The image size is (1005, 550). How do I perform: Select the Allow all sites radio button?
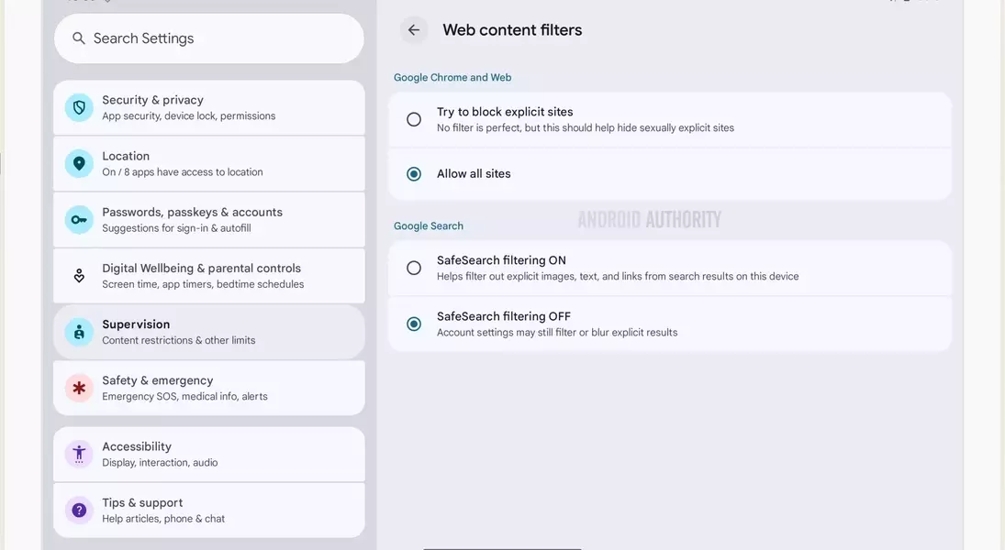pyautogui.click(x=414, y=174)
